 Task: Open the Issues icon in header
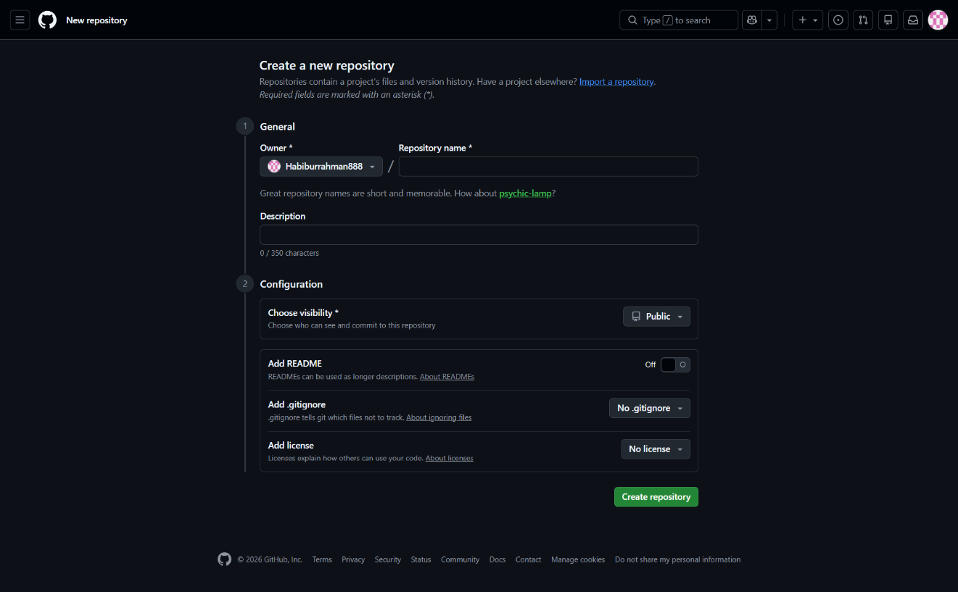tap(838, 20)
